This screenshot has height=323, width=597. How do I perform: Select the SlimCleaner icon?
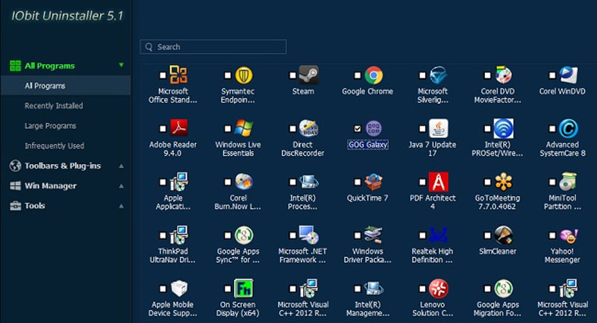point(503,235)
